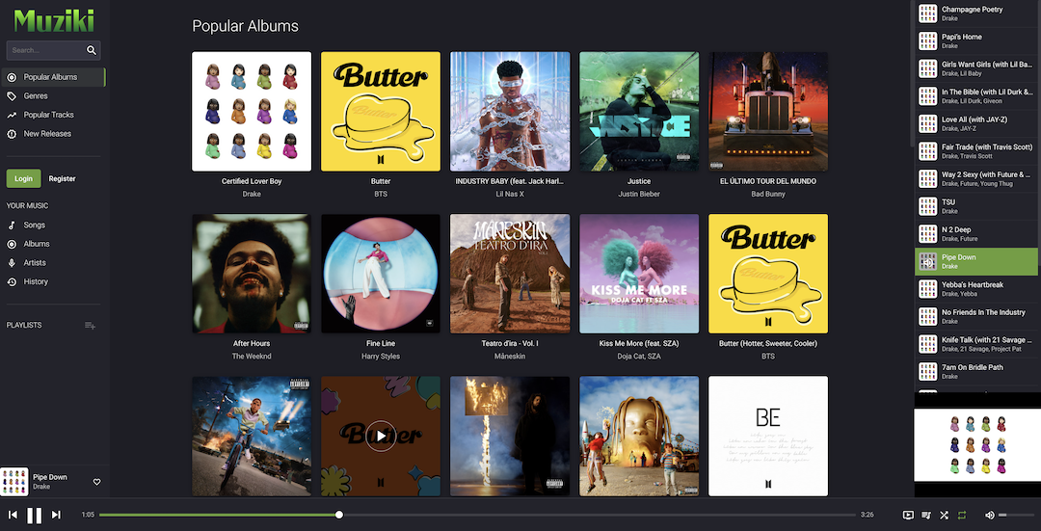Seek within the song progress bar

tap(477, 515)
